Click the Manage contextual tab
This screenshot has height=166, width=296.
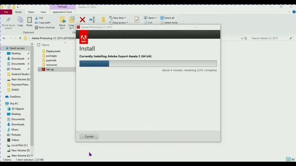[62, 7]
